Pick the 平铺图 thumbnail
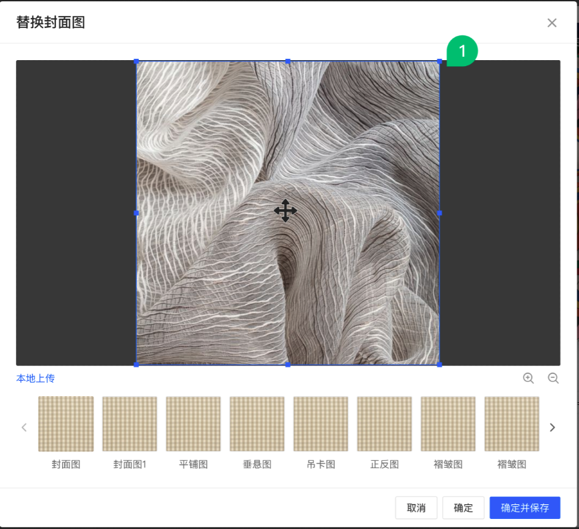 click(x=193, y=424)
